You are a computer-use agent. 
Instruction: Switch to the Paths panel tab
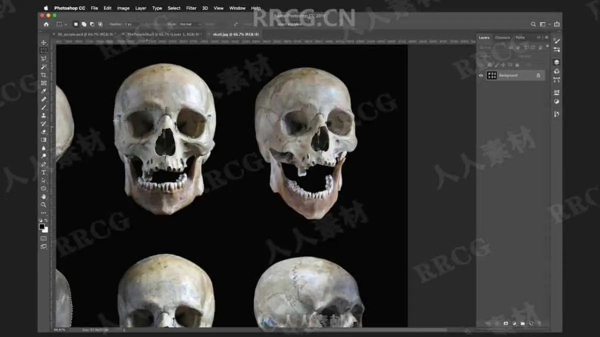[520, 37]
